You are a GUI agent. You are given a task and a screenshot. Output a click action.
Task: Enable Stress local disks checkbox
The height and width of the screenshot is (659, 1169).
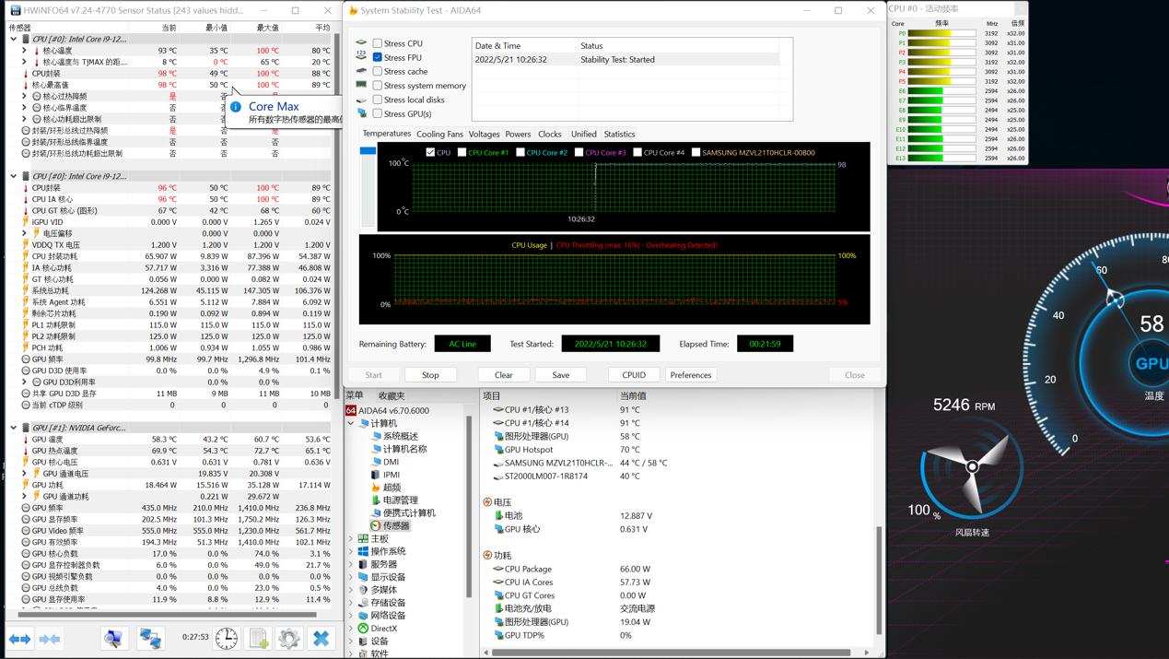pos(378,100)
